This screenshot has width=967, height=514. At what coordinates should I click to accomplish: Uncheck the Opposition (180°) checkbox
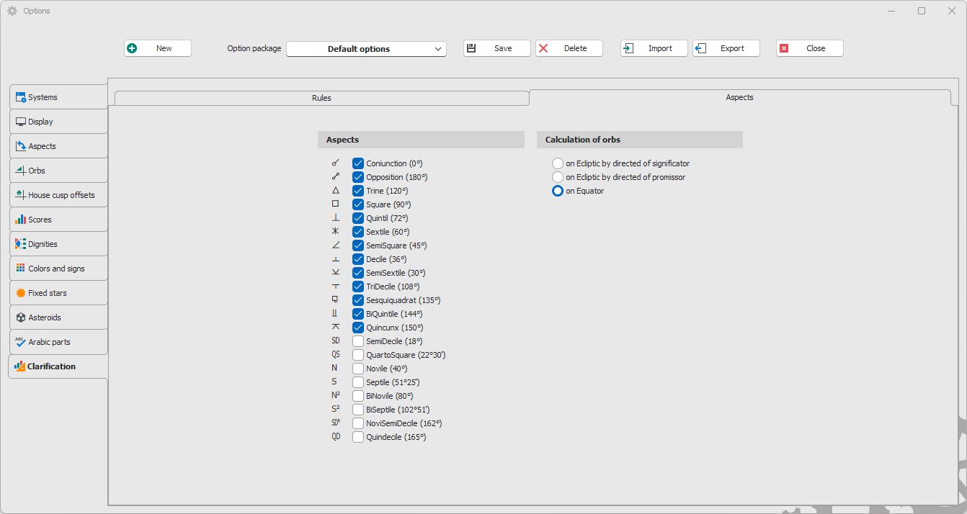(358, 177)
